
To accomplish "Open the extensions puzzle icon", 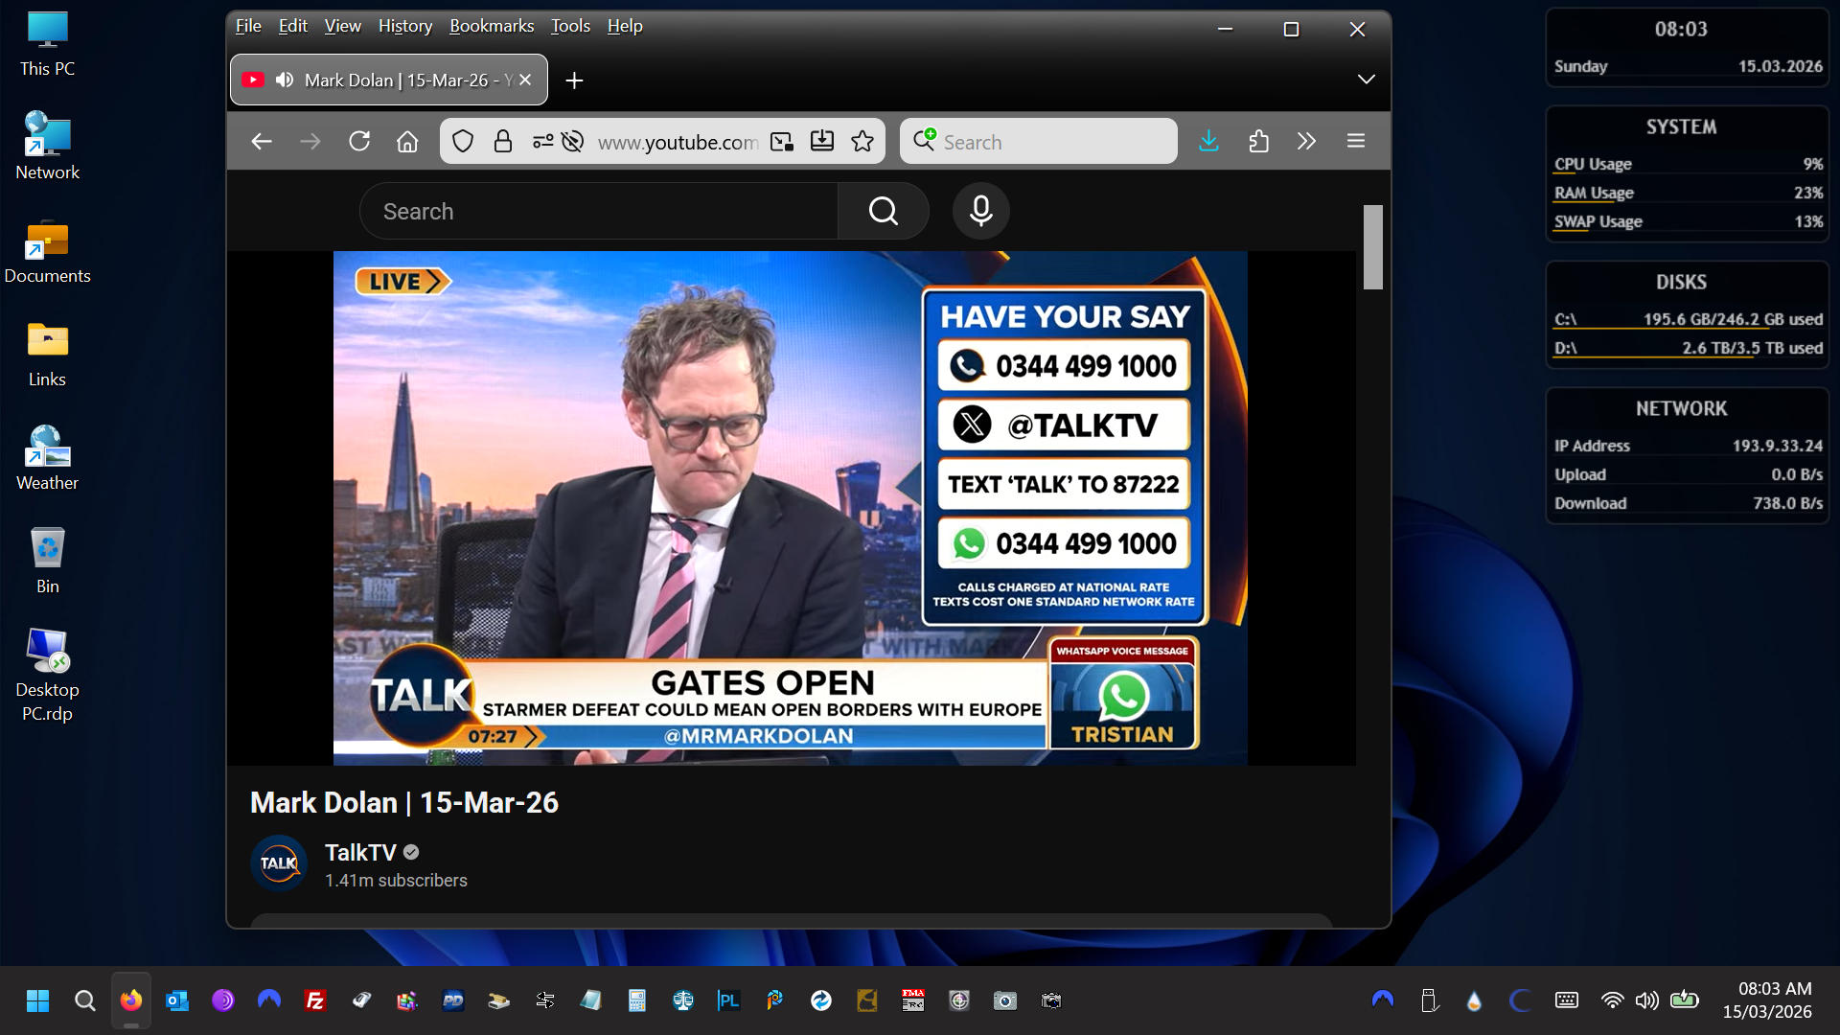I will [1258, 142].
